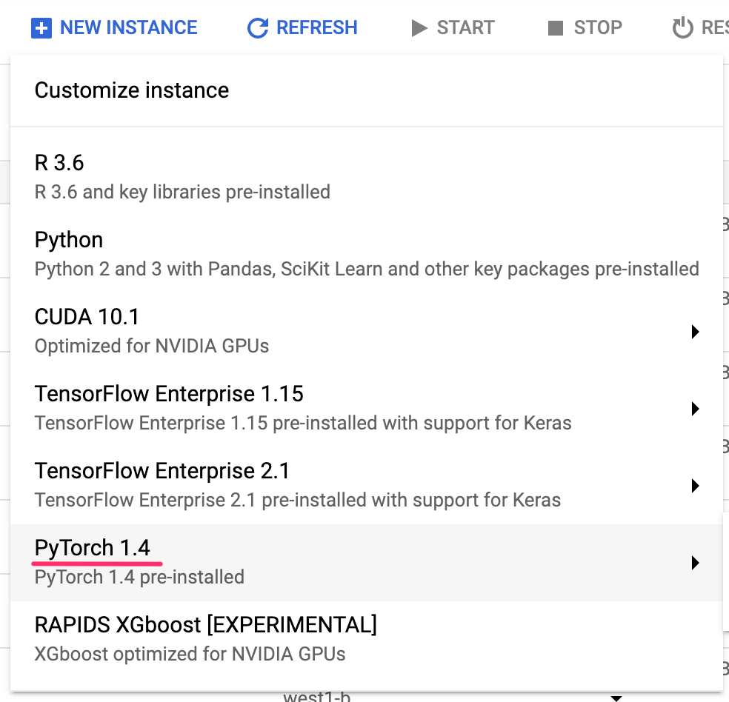The width and height of the screenshot is (729, 702).
Task: Open the TensorFlow Enterprise 2.1 submenu arrow
Action: tap(695, 486)
